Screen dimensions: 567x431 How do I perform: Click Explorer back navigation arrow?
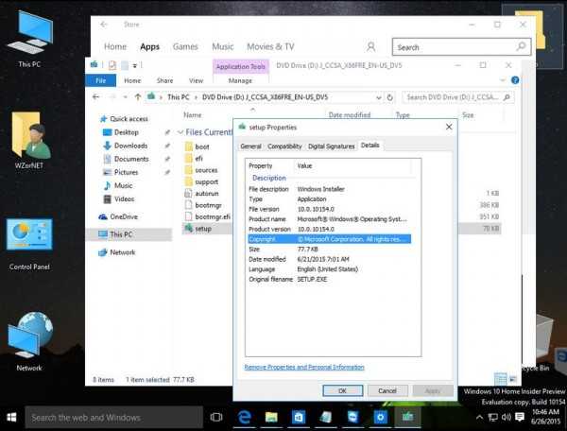point(95,97)
